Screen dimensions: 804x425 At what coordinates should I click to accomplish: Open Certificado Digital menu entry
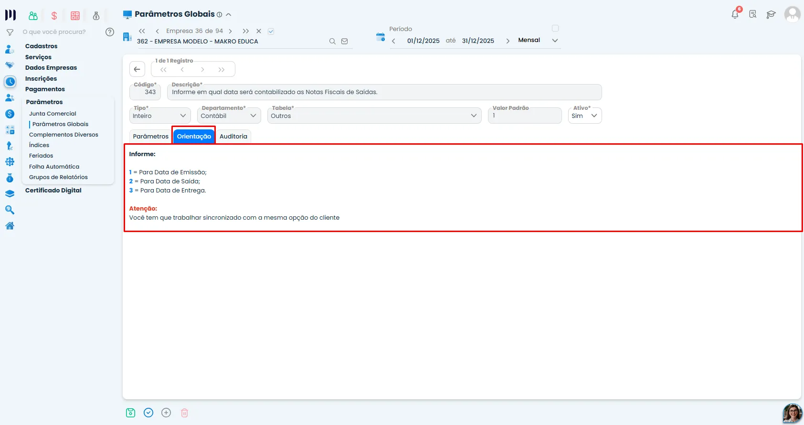pyautogui.click(x=53, y=191)
